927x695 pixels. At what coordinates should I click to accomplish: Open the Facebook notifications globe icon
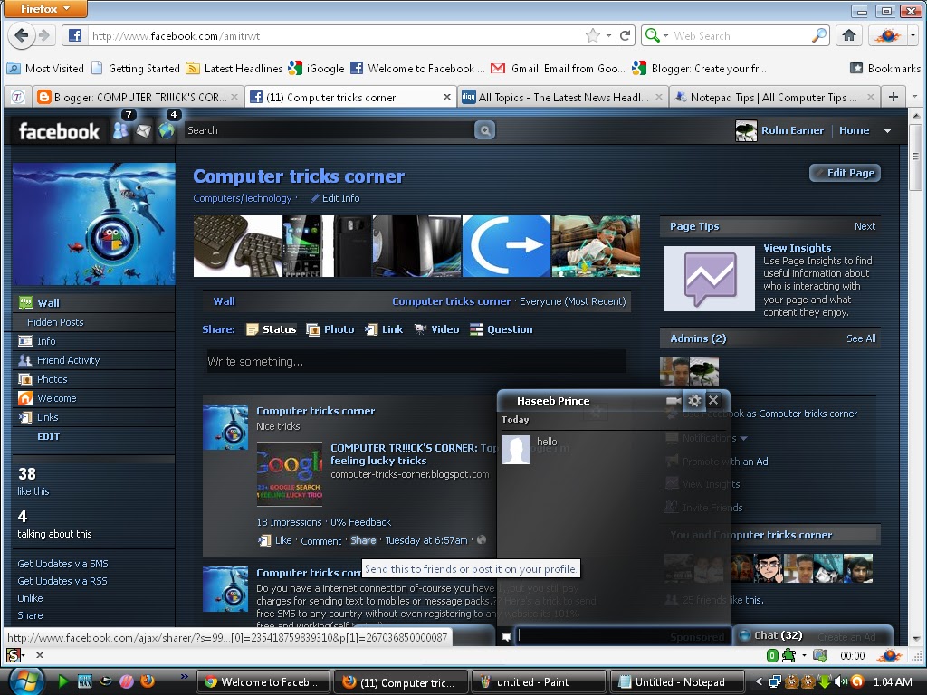point(167,130)
